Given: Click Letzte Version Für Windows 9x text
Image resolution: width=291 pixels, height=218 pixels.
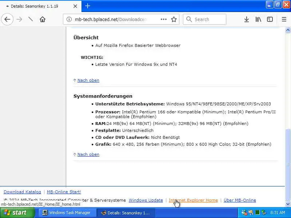Looking at the screenshot, I should [136, 64].
